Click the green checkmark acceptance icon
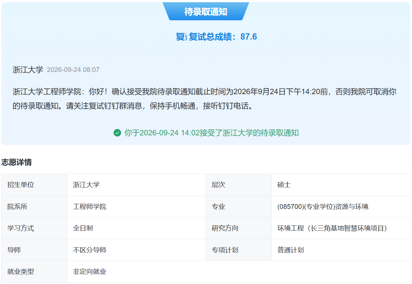This screenshot has width=412, height=284. tap(117, 133)
